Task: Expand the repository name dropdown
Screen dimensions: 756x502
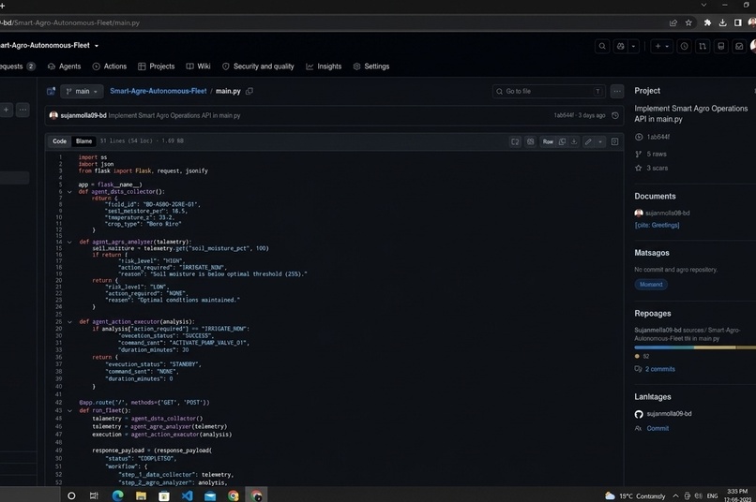Action: [x=97, y=46]
